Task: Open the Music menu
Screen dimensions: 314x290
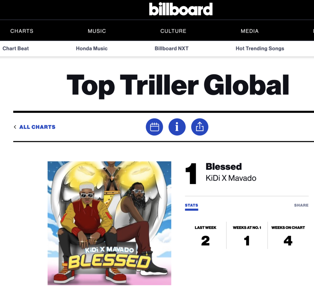Action: pyautogui.click(x=97, y=31)
